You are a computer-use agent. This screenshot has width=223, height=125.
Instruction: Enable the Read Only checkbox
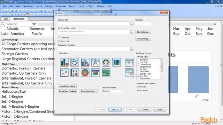(x=59, y=41)
